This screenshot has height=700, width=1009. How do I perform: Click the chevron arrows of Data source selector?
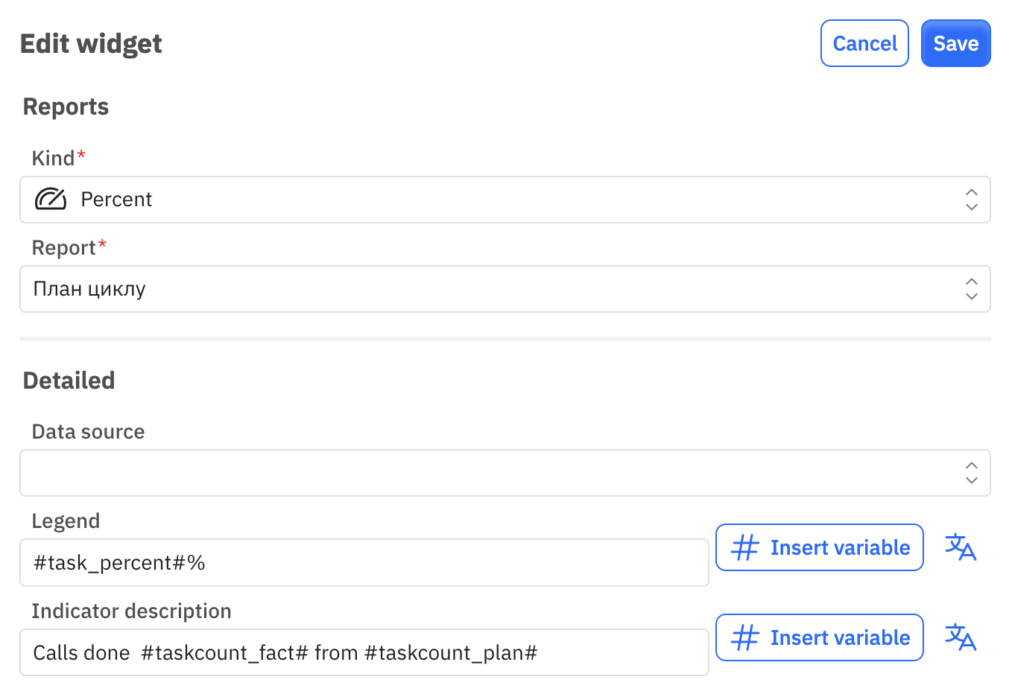pyautogui.click(x=972, y=473)
